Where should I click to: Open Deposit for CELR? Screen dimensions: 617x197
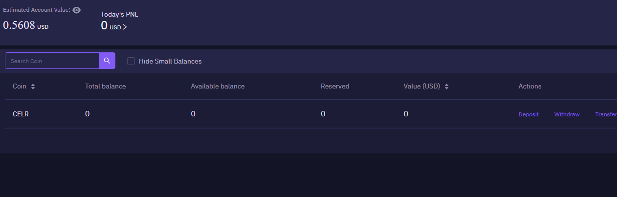(529, 114)
